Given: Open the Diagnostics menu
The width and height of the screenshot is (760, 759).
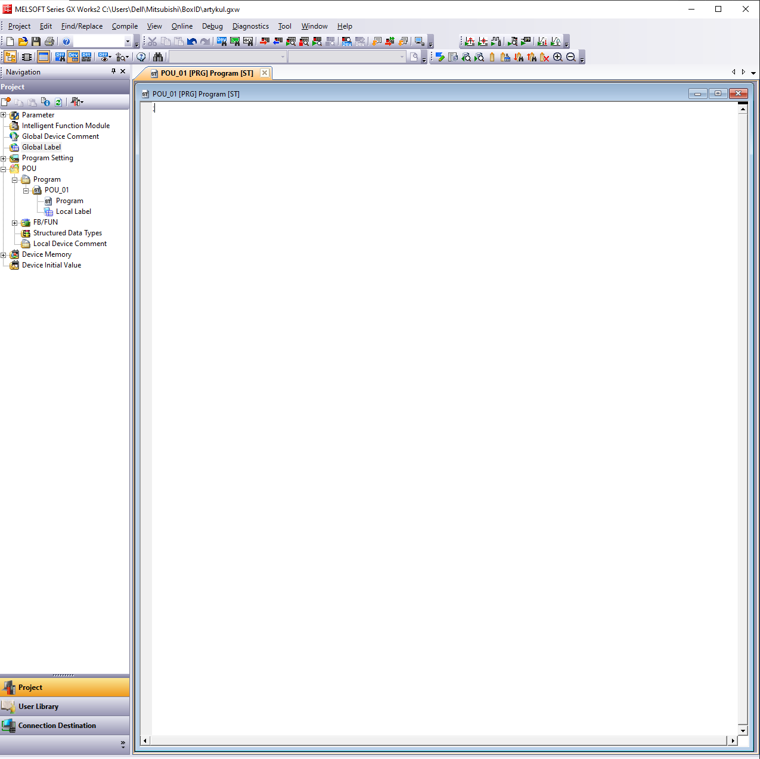Looking at the screenshot, I should point(250,26).
